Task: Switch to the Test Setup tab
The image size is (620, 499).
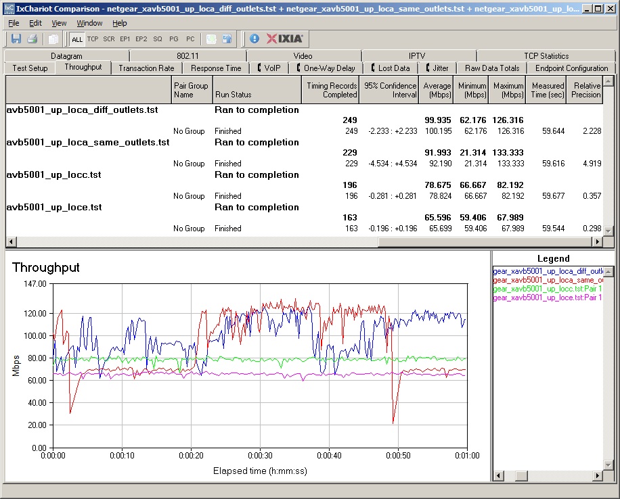Action: pos(30,68)
